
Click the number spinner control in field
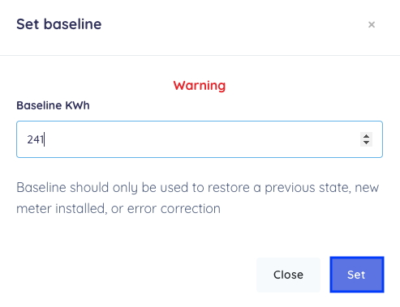click(366, 139)
